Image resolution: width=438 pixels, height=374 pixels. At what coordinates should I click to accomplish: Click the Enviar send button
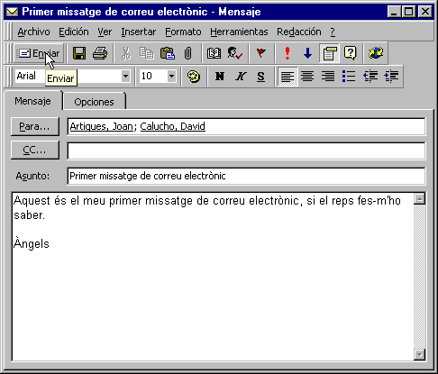[39, 53]
